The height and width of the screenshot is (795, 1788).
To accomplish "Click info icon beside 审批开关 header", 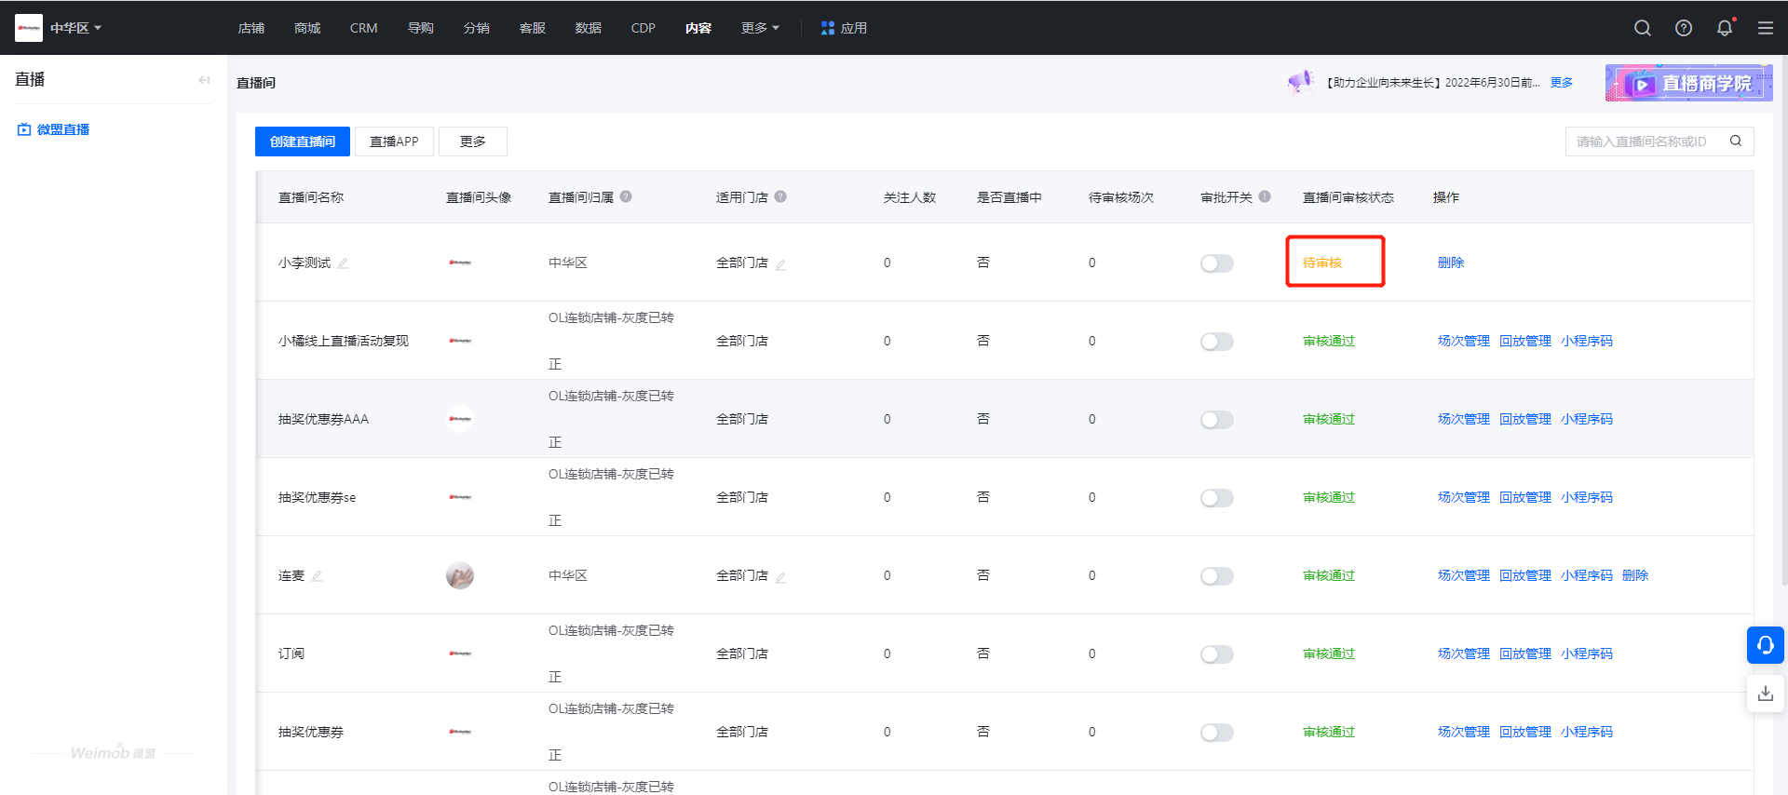I will click(1265, 196).
